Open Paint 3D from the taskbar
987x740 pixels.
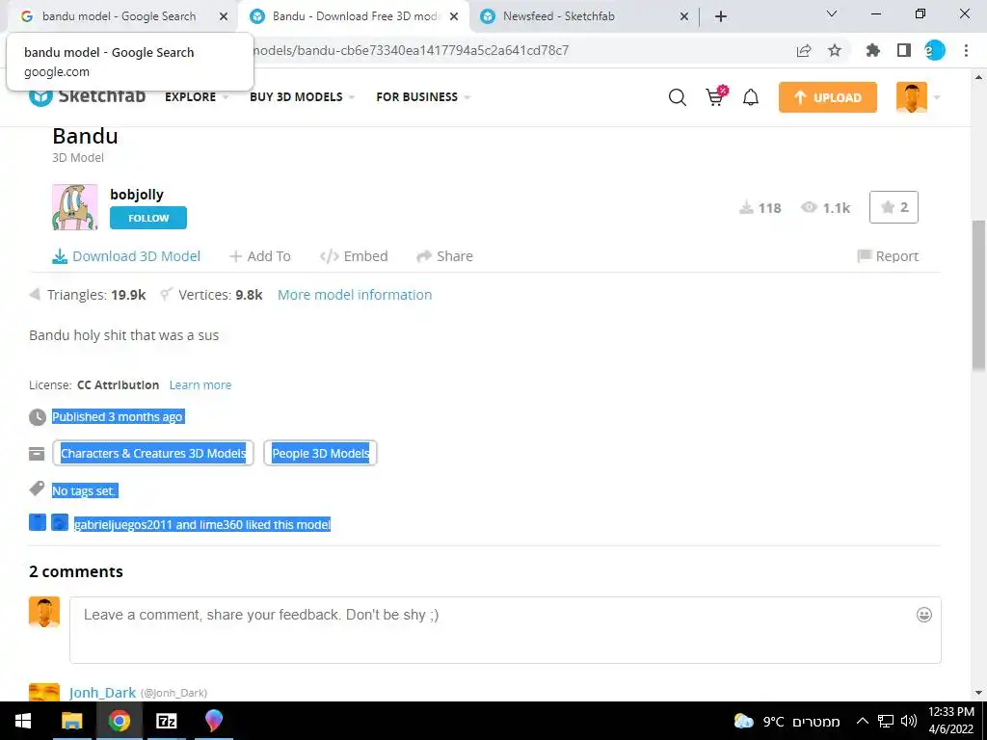(x=214, y=721)
